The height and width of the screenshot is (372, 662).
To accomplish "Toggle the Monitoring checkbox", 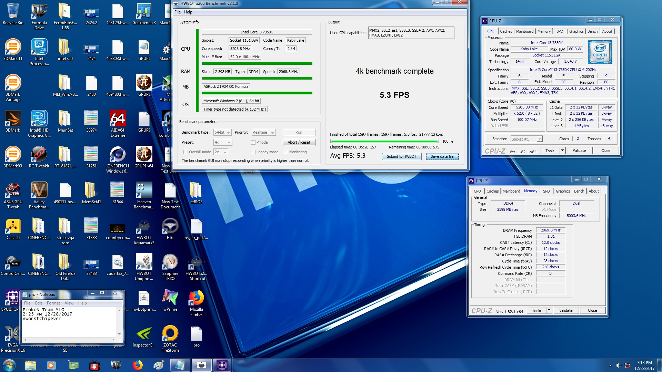I will (286, 152).
